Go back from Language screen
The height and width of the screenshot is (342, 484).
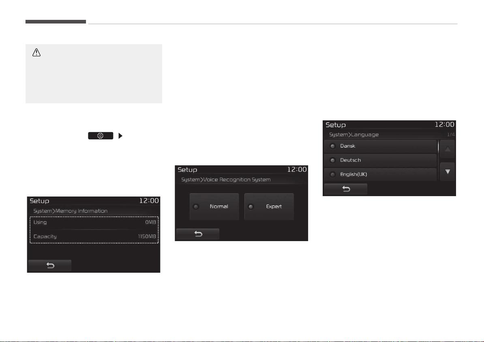(346, 189)
